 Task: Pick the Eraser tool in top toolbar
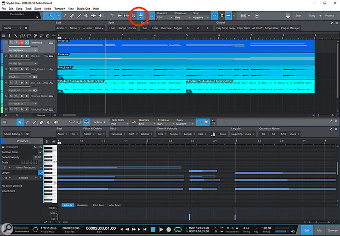[72, 15]
